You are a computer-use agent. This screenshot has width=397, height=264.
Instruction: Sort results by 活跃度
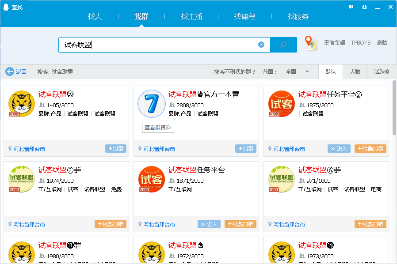[382, 72]
